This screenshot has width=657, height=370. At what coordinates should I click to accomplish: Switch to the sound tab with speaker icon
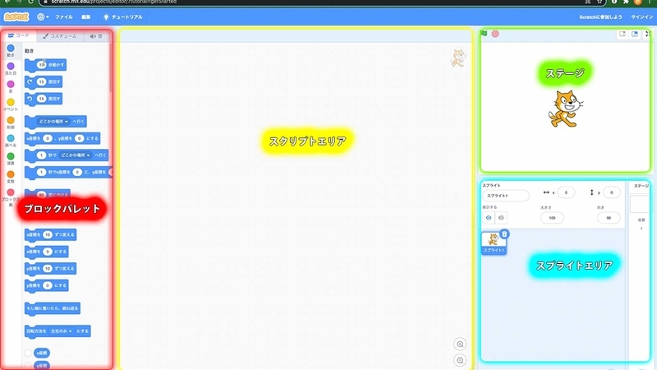click(96, 36)
